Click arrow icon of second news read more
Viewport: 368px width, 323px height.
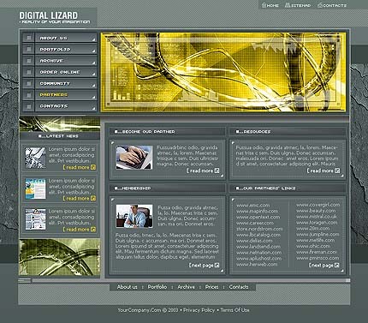coord(93,198)
